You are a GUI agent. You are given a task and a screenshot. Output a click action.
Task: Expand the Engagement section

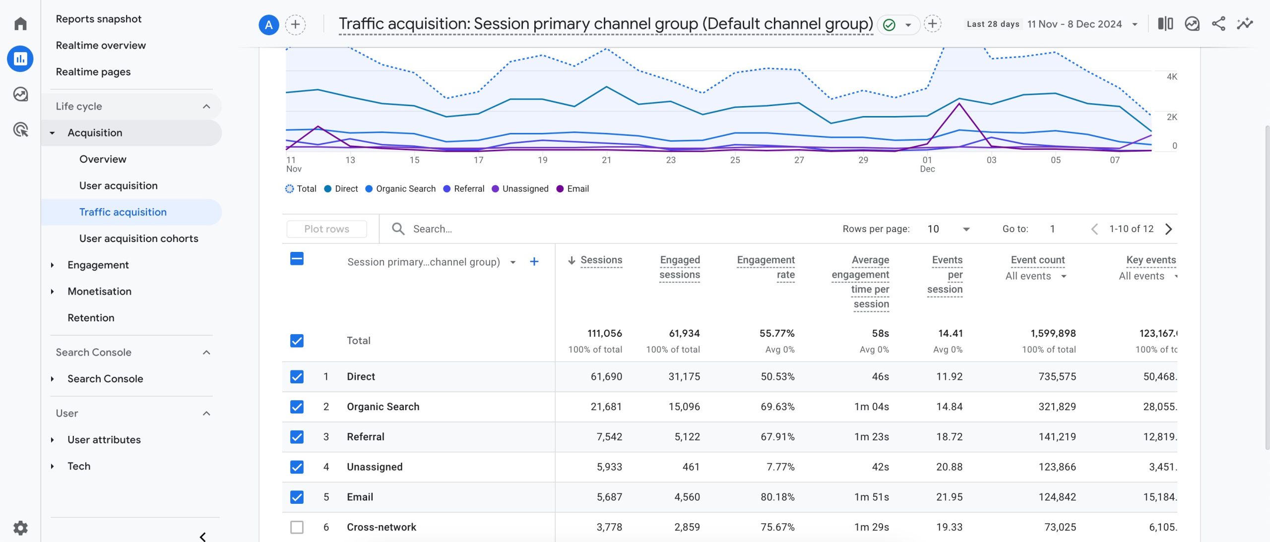[x=52, y=265]
